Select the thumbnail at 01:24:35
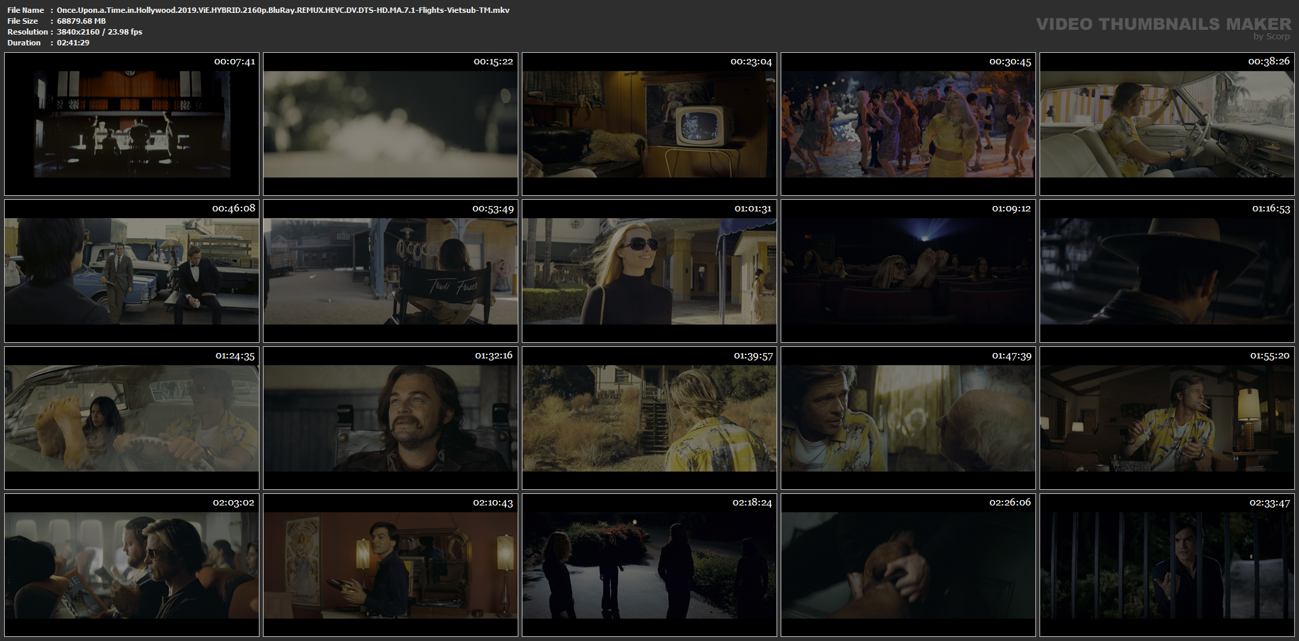The image size is (1299, 641). 131,418
